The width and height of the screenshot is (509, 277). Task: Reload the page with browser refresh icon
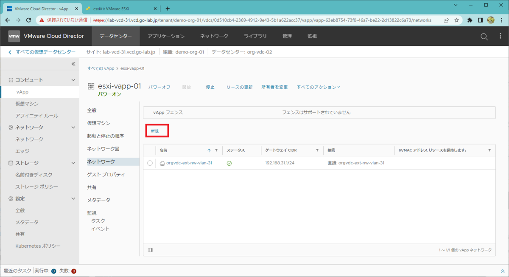[x=28, y=20]
